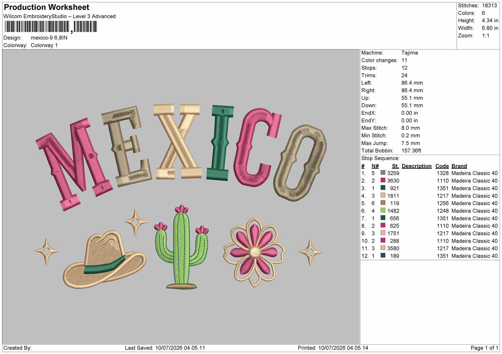Click the tan letter E in the design
The width and height of the screenshot is (502, 354).
coord(127,147)
